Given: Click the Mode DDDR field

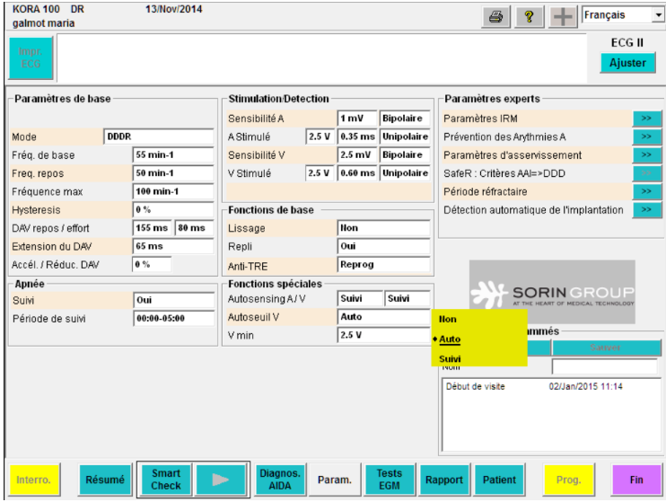Looking at the screenshot, I should 159,137.
